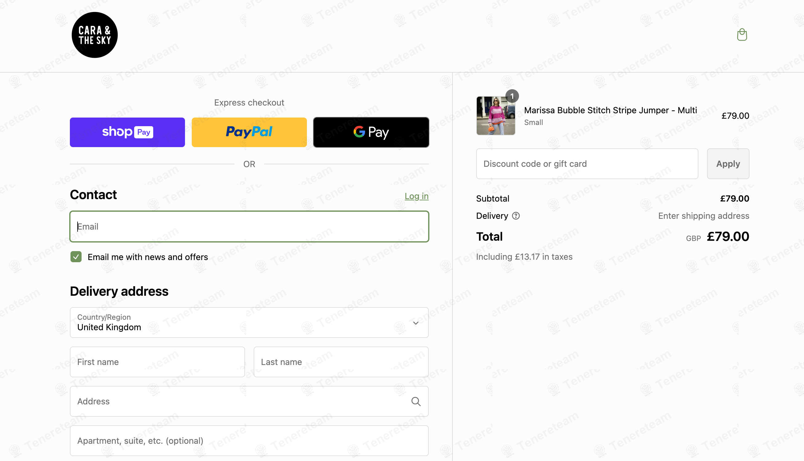Pay with Shop Pay express button
804x461 pixels.
coord(127,132)
